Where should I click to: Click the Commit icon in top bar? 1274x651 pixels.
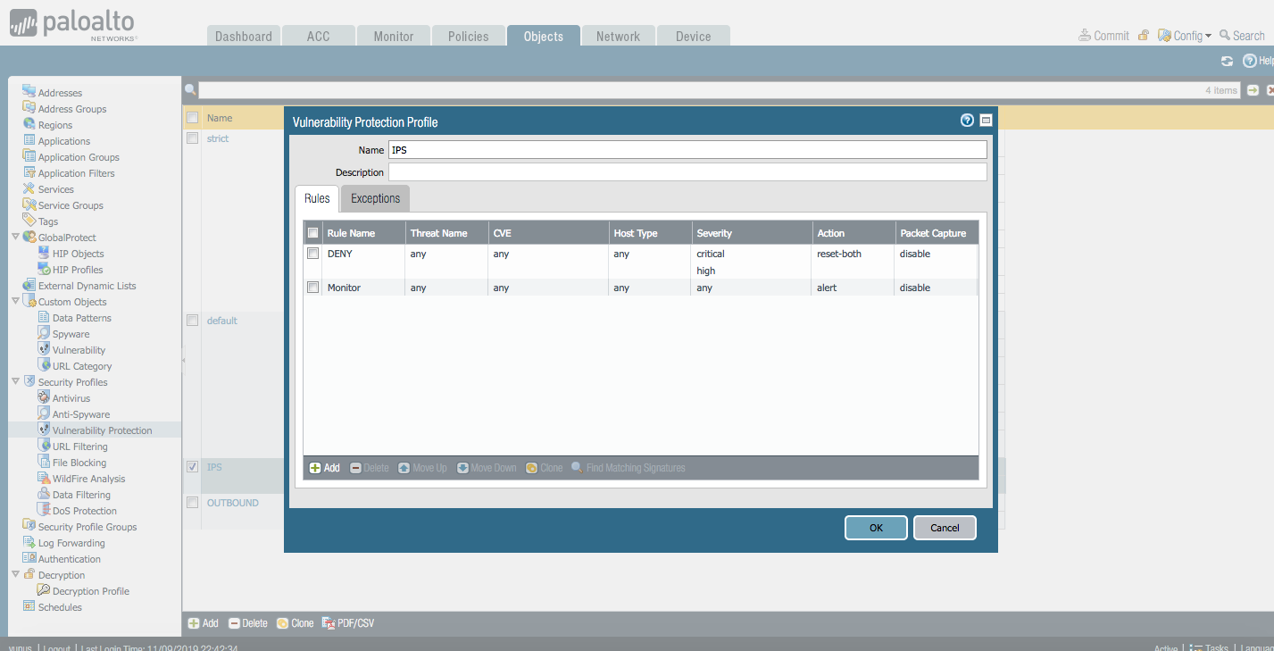(1085, 36)
